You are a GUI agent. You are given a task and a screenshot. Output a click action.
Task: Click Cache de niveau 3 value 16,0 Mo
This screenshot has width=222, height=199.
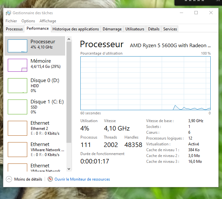click(195, 162)
